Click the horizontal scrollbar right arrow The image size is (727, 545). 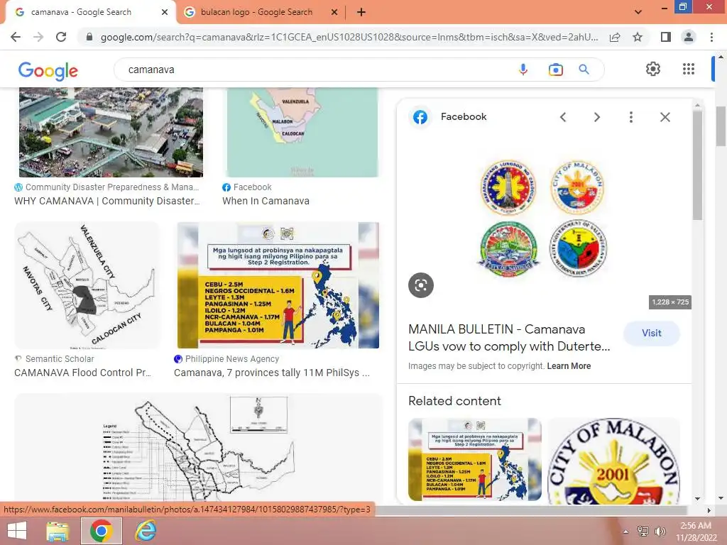(709, 510)
